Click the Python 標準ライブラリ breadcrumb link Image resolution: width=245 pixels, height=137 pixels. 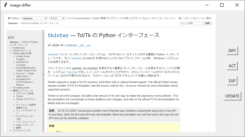click(x=105, y=18)
